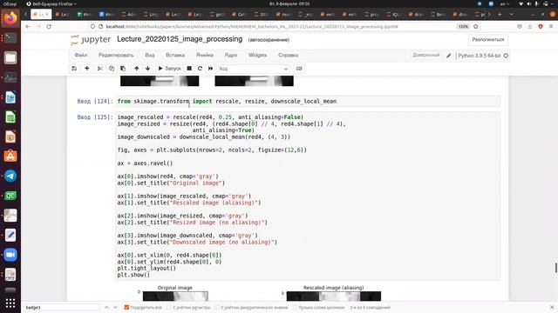The width and height of the screenshot is (558, 313).
Task: Interrupt the kernel with the stop icon
Action: point(189,69)
